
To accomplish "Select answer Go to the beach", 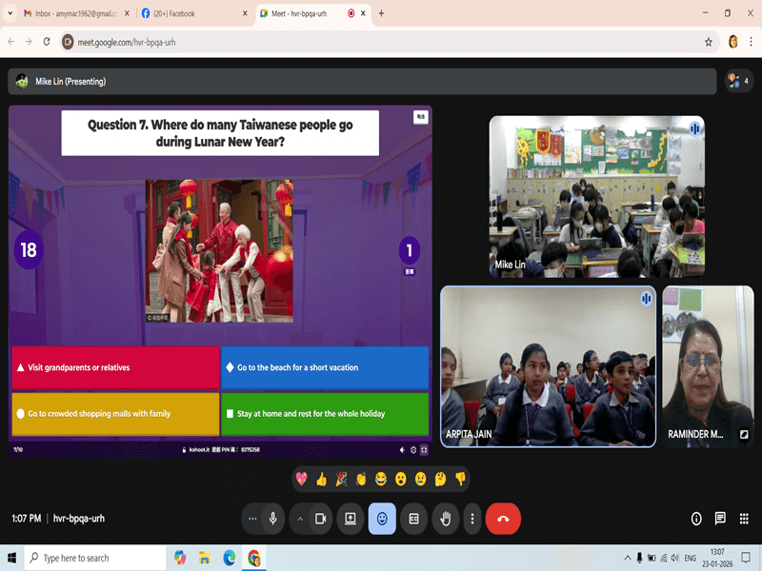I will click(325, 367).
